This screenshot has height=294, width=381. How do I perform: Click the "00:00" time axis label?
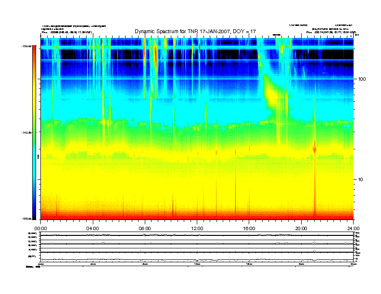click(x=40, y=229)
